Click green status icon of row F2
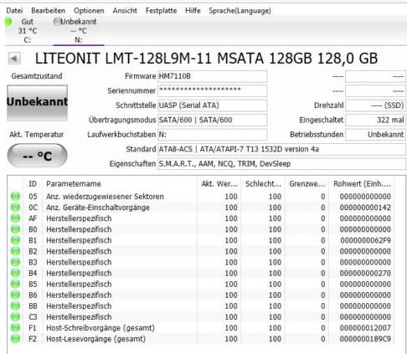Screen dimensions: 407x354 [x=15, y=339]
